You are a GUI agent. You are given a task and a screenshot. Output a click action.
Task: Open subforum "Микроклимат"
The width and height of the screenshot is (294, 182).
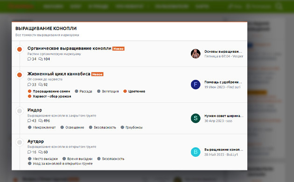click(x=44, y=127)
